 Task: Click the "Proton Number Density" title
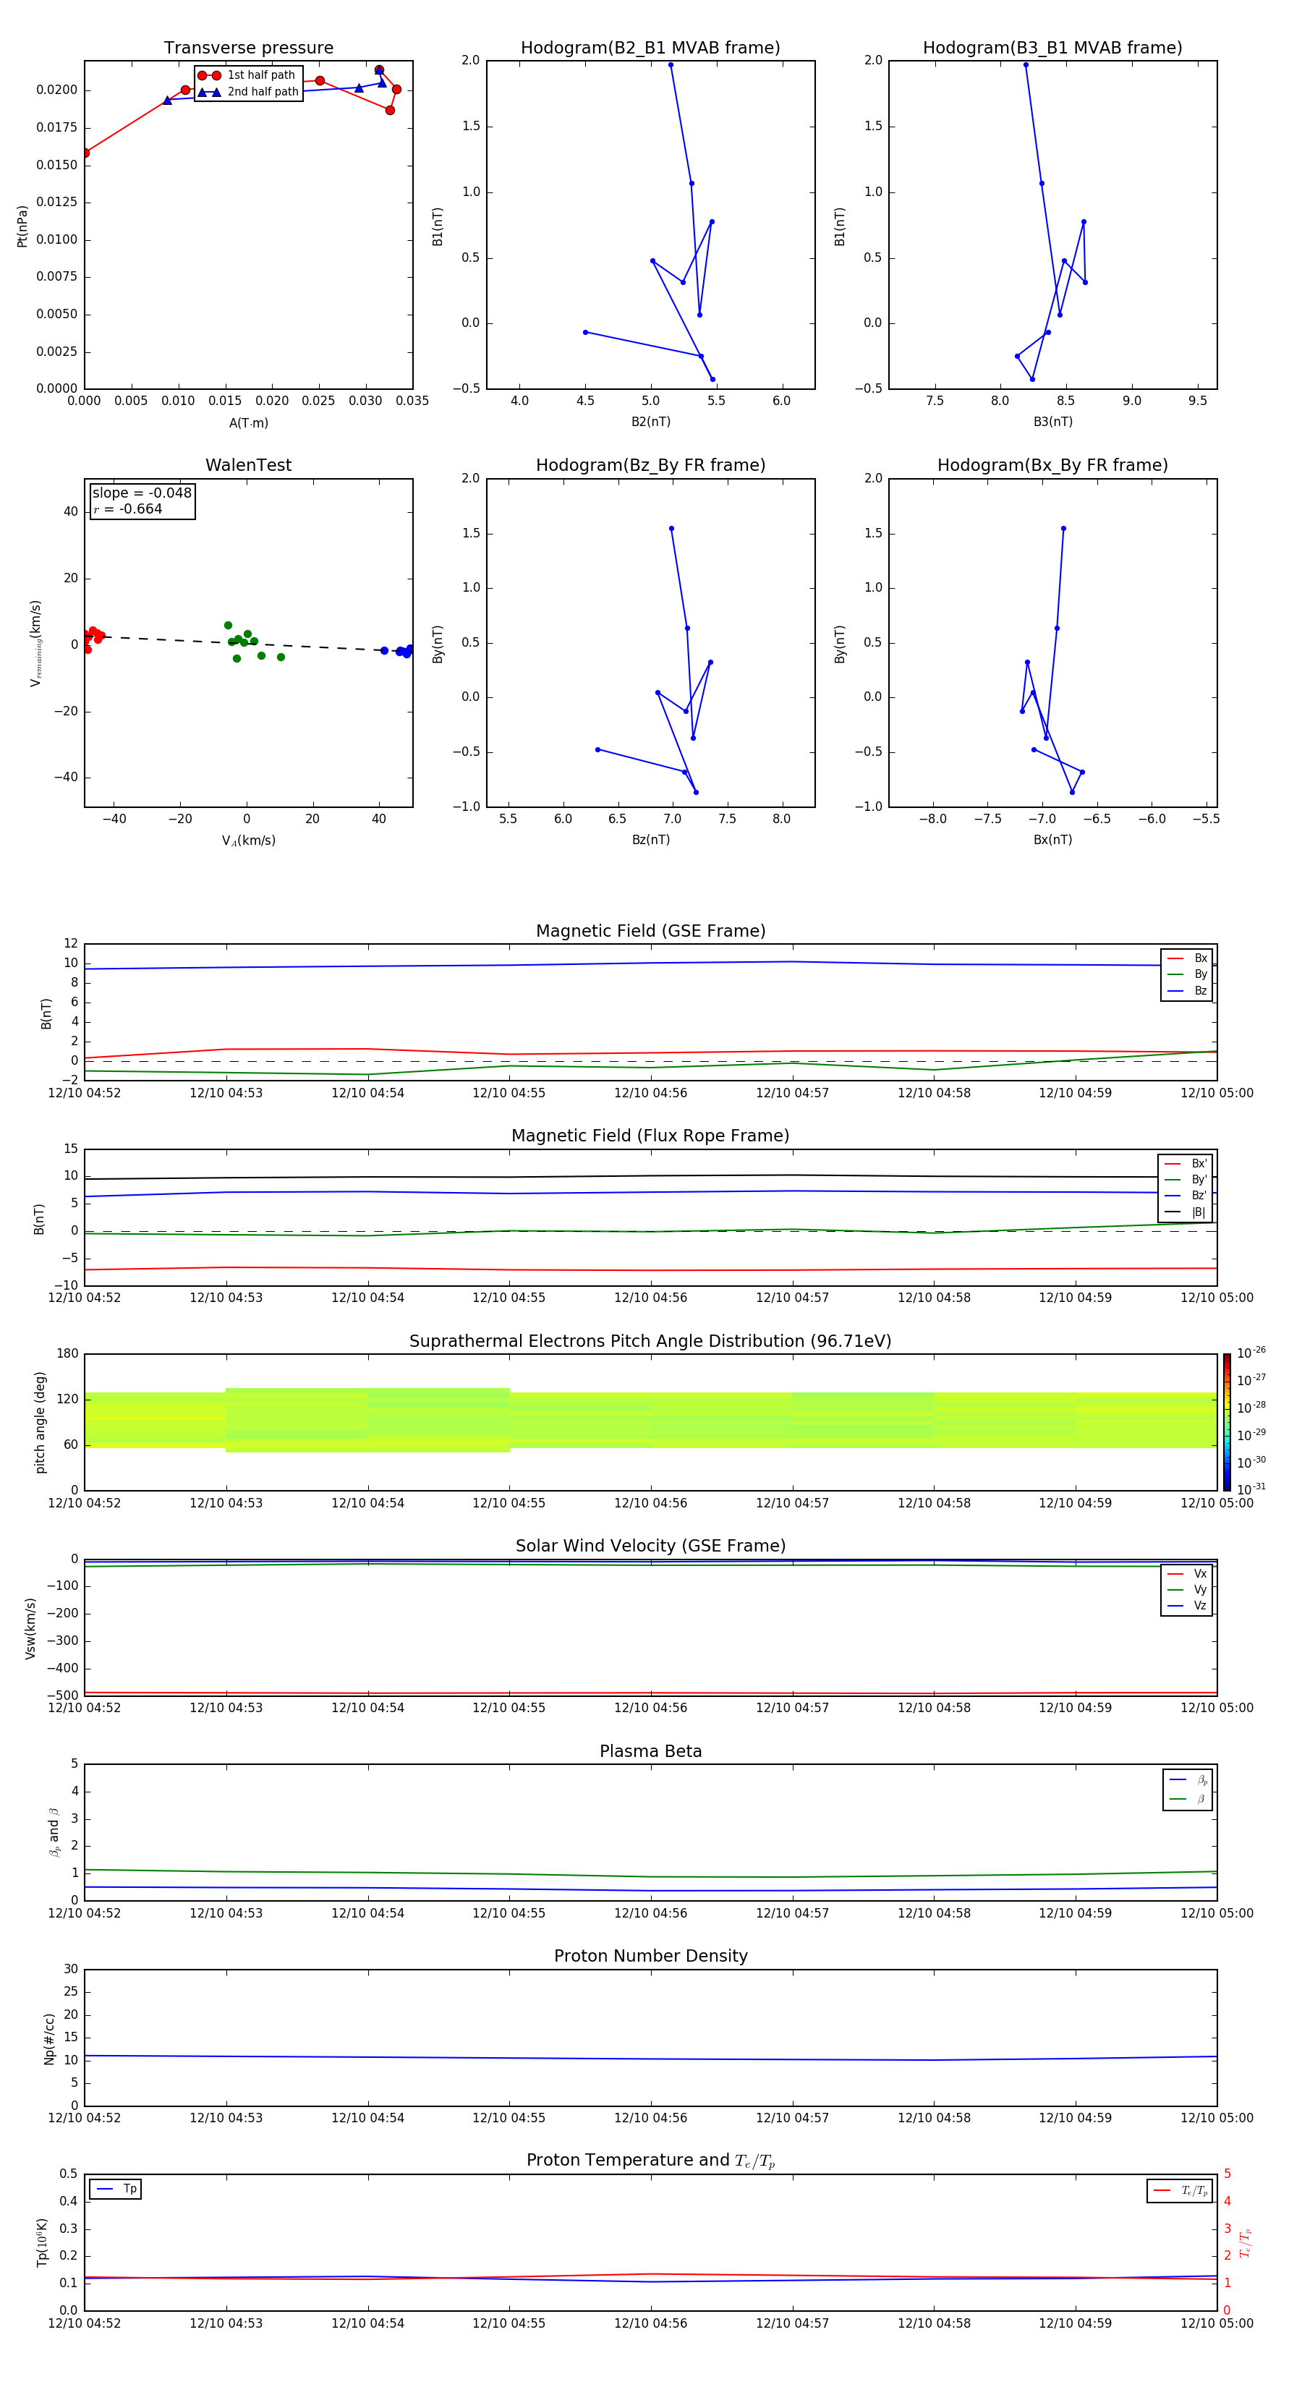pos(650,1956)
